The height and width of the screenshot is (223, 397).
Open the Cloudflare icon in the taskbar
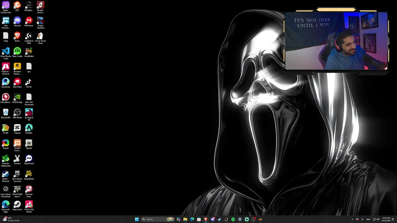(x=260, y=219)
